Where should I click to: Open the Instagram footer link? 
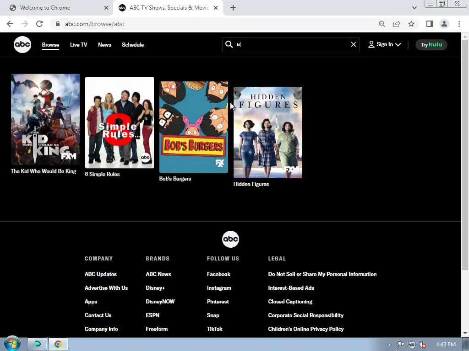pos(219,288)
